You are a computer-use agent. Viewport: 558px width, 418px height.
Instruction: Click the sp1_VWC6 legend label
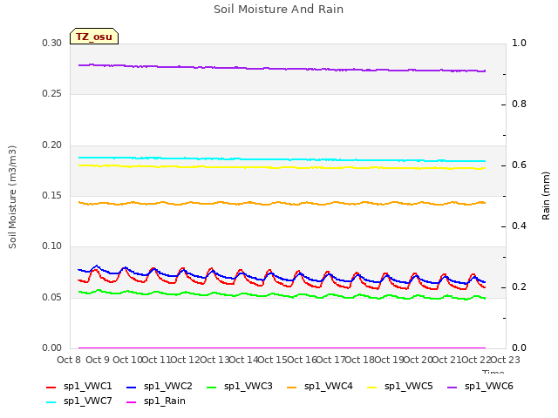coord(488,386)
